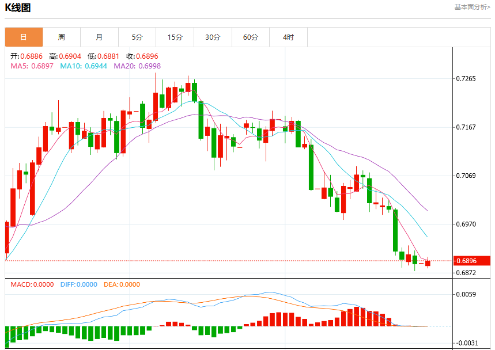Open the 60分 timeframe tab
Viewport: 495px width, 350px height.
coord(251,37)
